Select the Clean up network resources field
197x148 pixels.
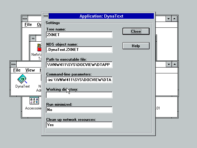pos(79,125)
